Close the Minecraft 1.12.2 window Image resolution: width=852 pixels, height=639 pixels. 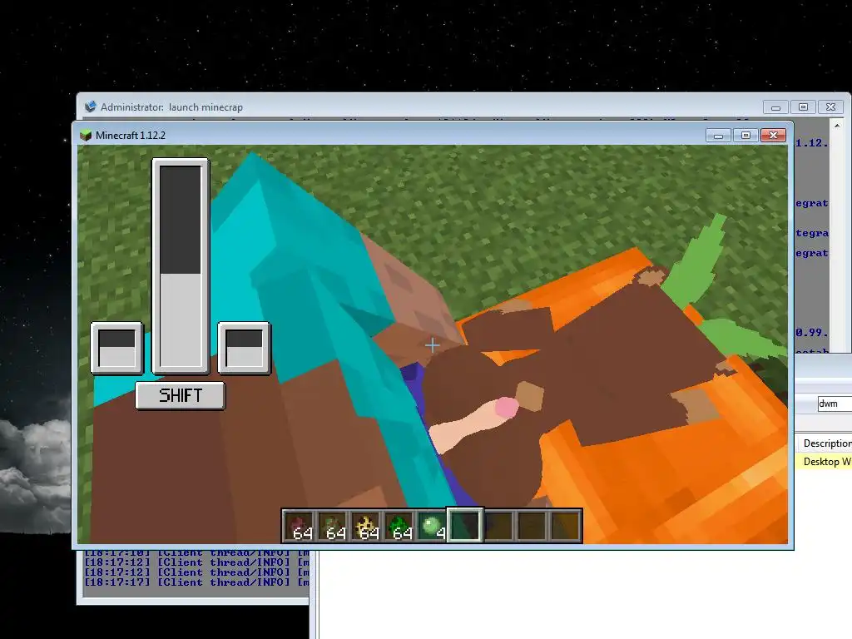(x=773, y=136)
